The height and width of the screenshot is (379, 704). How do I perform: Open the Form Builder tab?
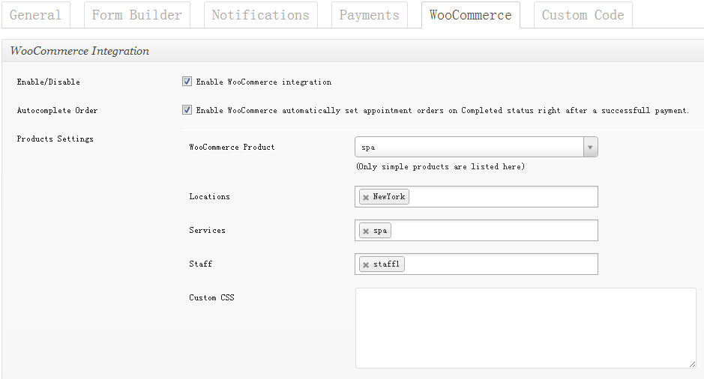(x=136, y=15)
